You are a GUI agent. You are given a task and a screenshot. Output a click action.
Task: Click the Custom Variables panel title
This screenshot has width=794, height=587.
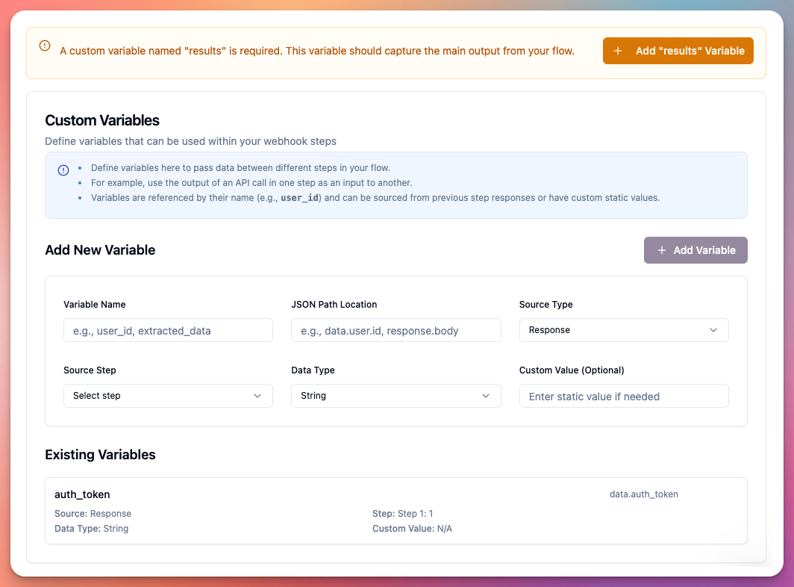[x=101, y=120]
